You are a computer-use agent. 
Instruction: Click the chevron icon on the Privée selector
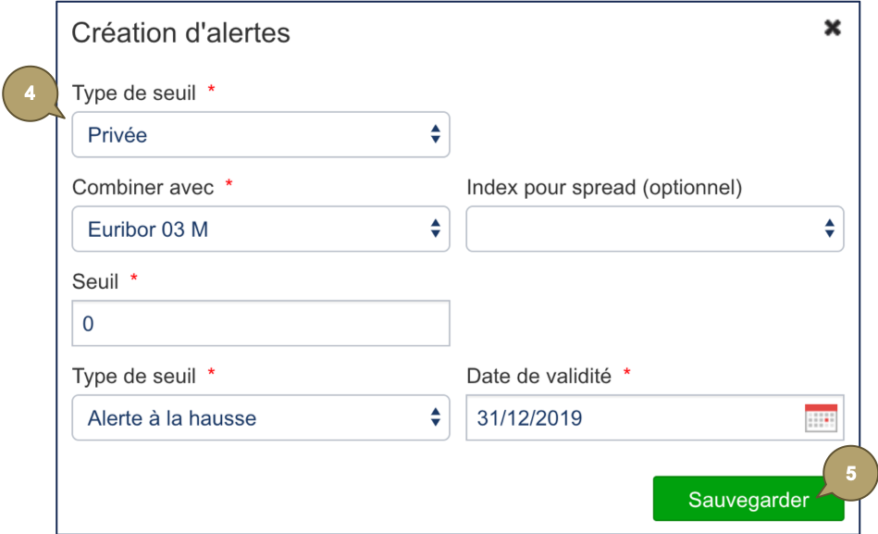[435, 134]
